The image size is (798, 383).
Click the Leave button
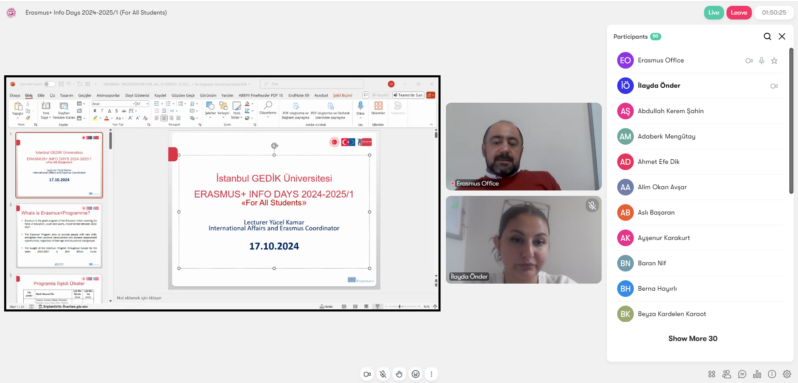point(739,12)
